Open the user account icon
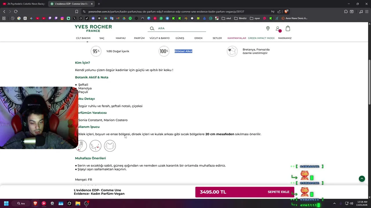Image resolution: width=371 pixels, height=208 pixels. [278, 29]
